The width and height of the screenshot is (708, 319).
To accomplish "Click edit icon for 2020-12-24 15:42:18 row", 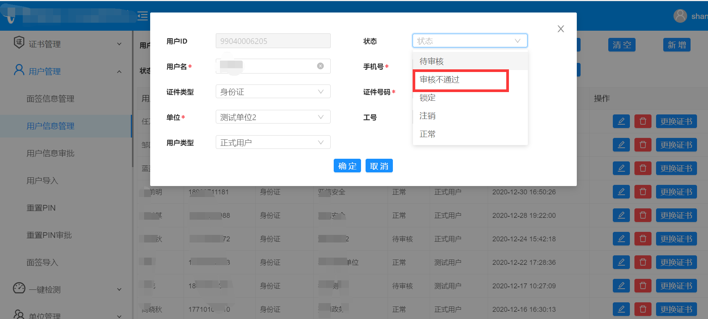I will click(x=621, y=239).
